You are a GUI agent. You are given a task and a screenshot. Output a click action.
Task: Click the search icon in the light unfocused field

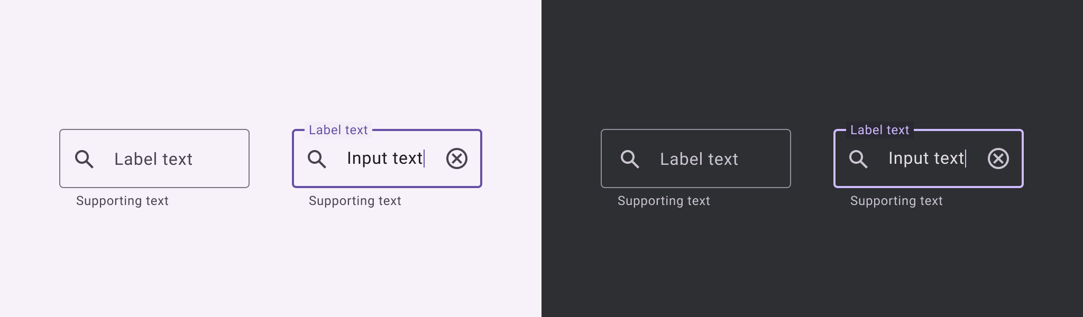[x=84, y=159]
